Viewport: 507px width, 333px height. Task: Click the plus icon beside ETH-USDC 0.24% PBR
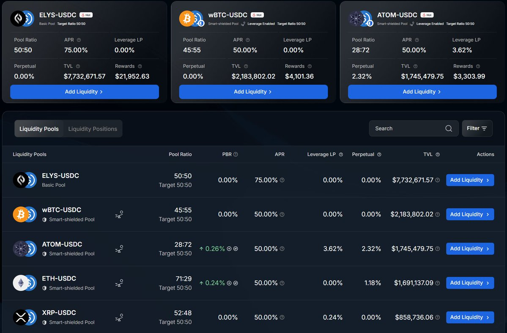[229, 283]
